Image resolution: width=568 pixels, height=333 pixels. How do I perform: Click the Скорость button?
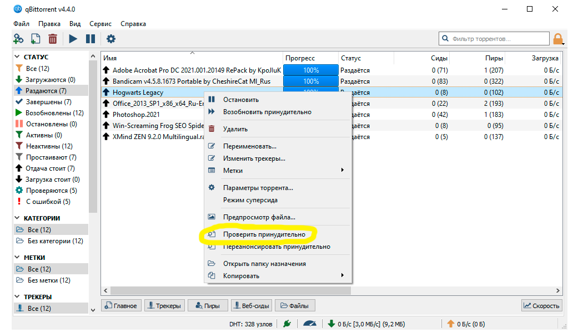[x=542, y=305]
